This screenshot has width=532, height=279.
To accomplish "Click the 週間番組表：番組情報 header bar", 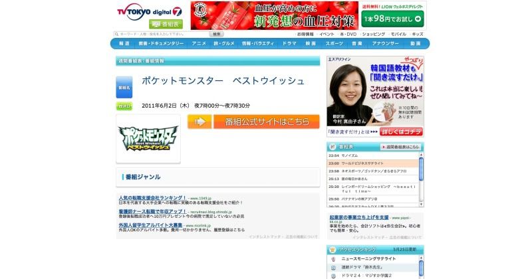I will coord(218,60).
